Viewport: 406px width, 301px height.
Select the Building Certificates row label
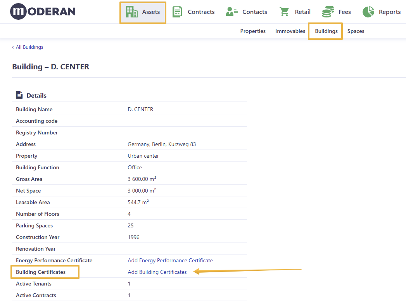pos(41,272)
